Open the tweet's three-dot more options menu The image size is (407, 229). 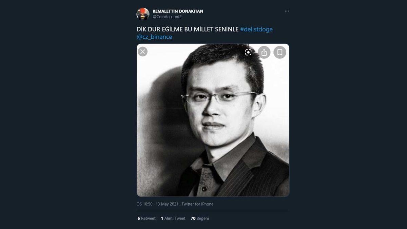tap(287, 11)
